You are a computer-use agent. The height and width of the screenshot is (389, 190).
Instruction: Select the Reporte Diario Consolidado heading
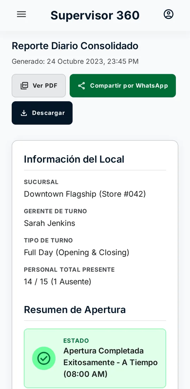click(x=75, y=46)
